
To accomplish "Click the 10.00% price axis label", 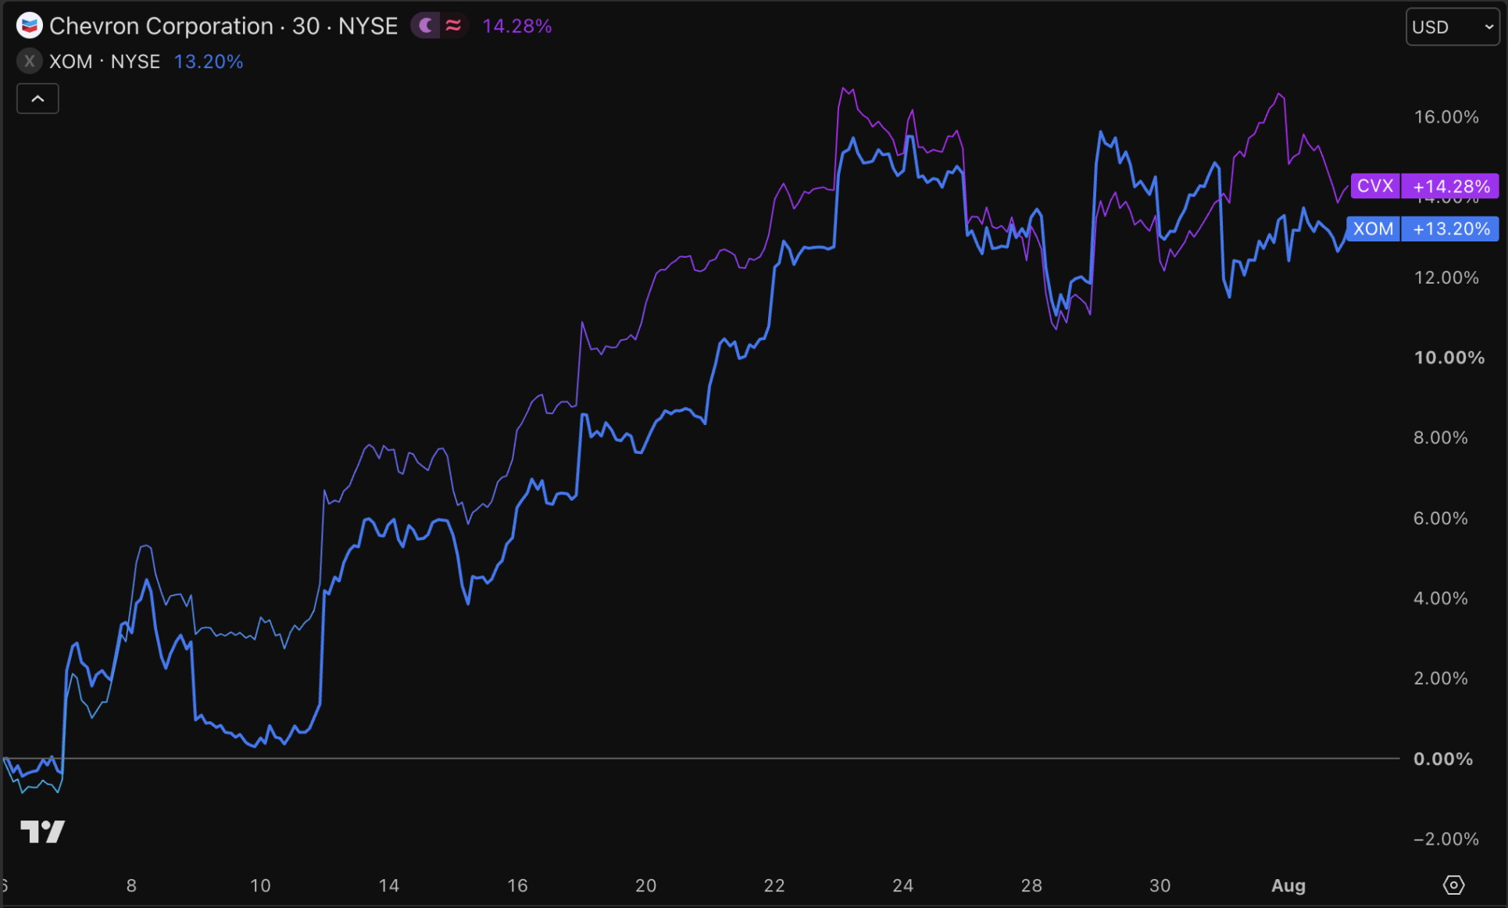I will (x=1449, y=357).
